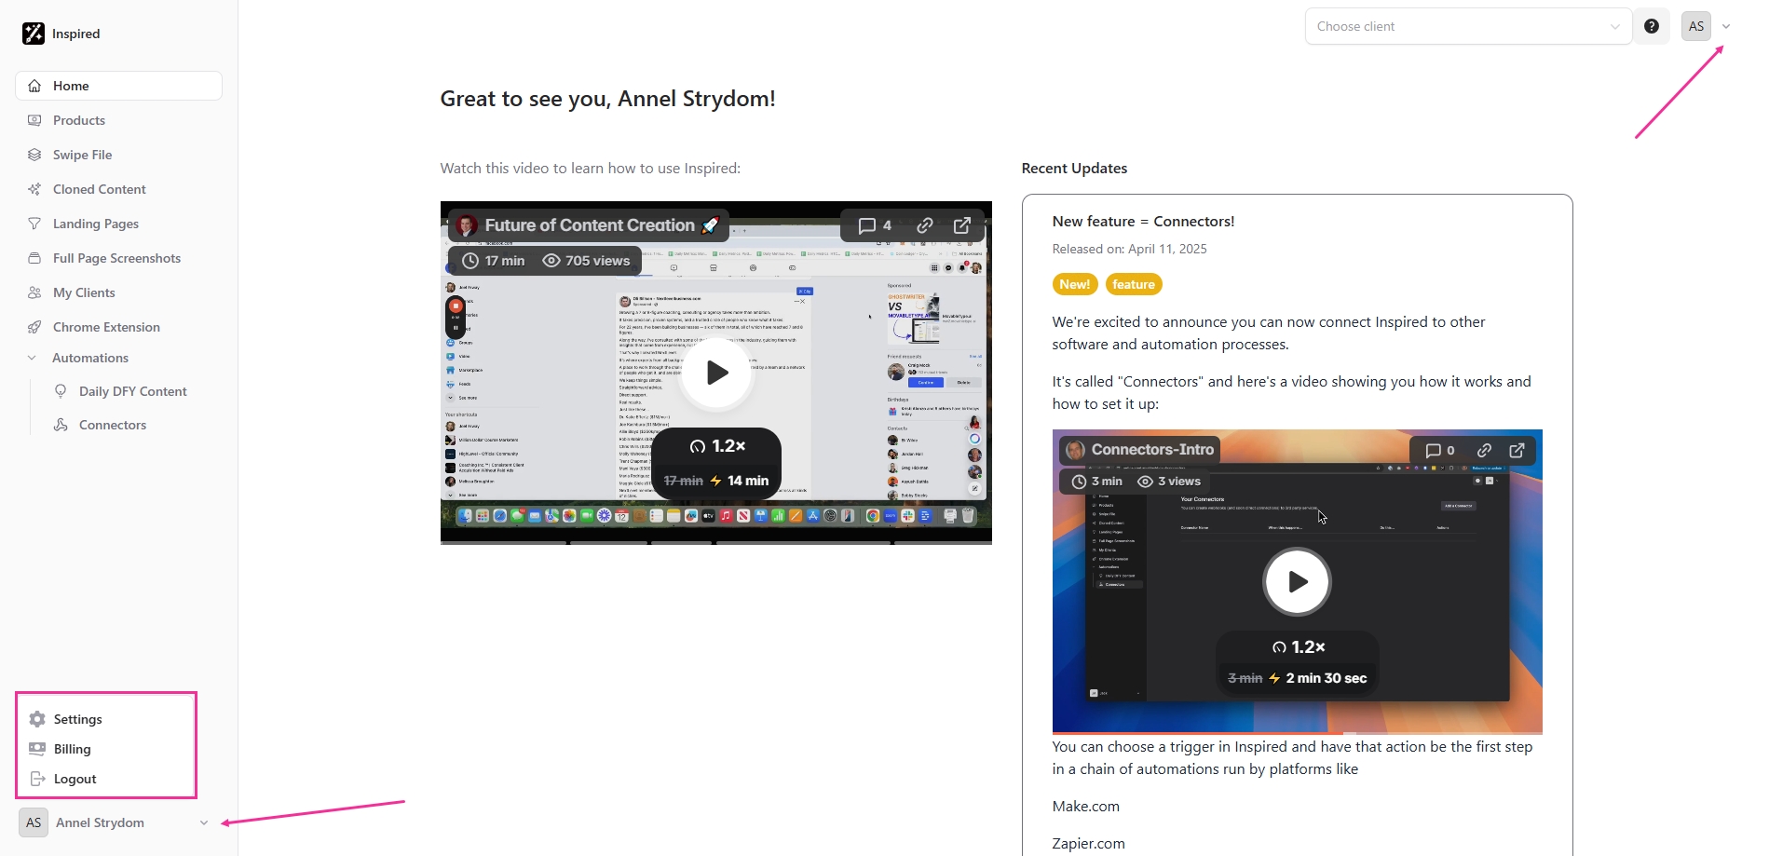
Task: Open the Billing option
Action: click(x=72, y=749)
